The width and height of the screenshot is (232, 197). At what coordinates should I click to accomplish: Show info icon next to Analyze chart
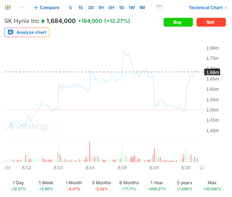click(54, 32)
